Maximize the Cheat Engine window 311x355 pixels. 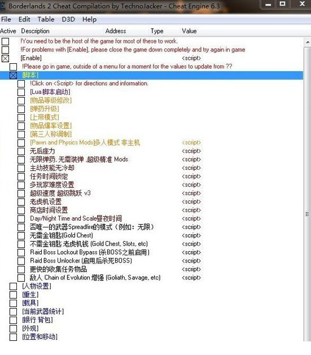282,4
